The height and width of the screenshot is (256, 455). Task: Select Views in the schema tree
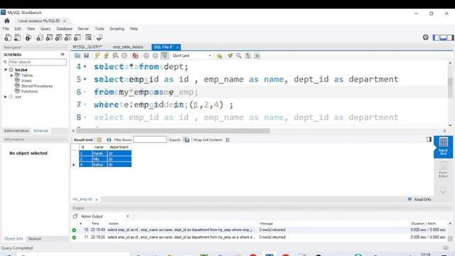pyautogui.click(x=26, y=80)
